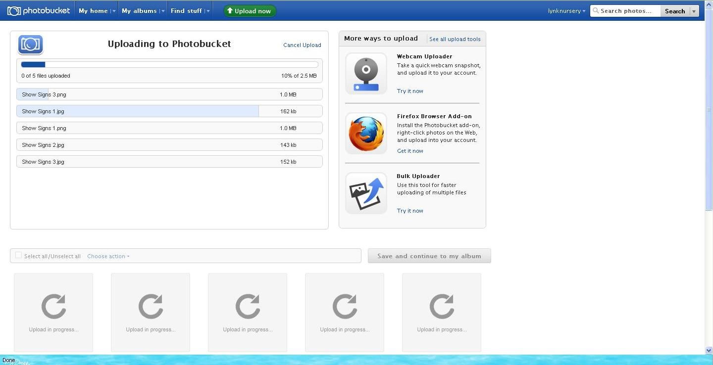Go to My home
The height and width of the screenshot is (365, 713).
[93, 11]
